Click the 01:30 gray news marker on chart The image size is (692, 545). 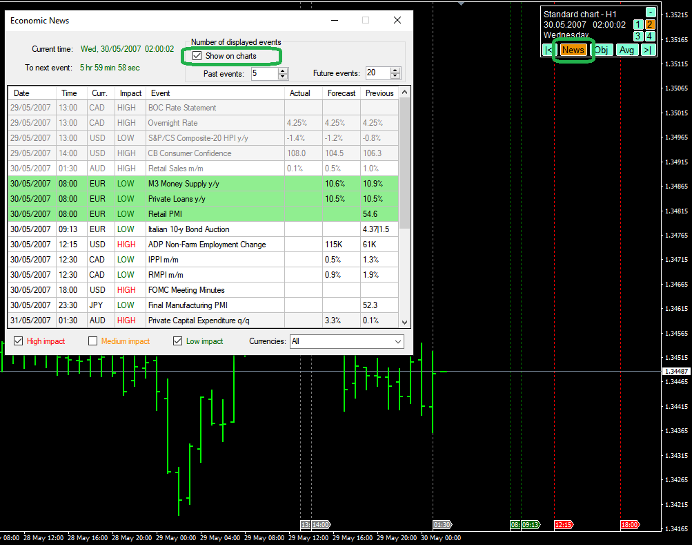(x=442, y=525)
